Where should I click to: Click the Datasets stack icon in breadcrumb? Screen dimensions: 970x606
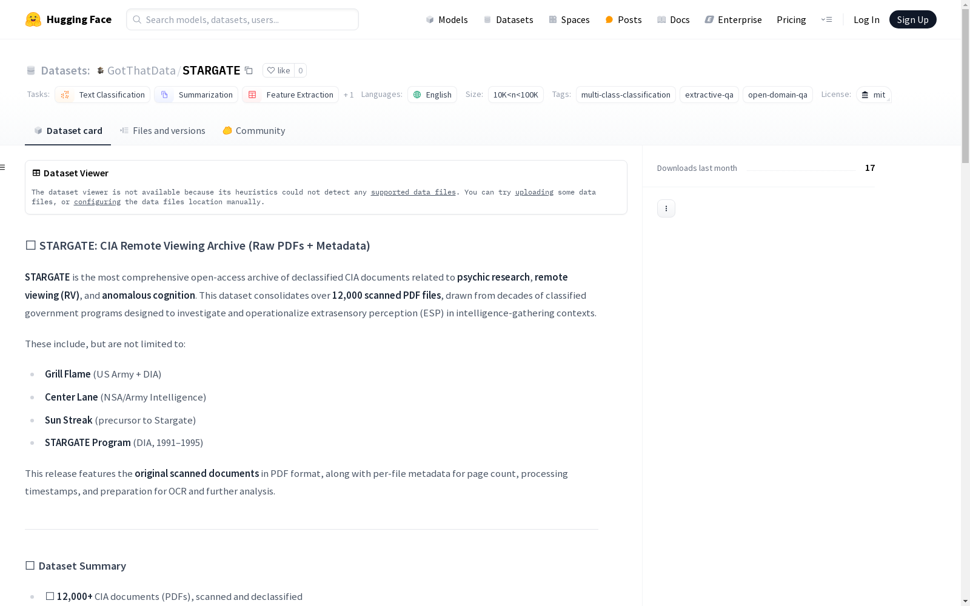coord(31,70)
